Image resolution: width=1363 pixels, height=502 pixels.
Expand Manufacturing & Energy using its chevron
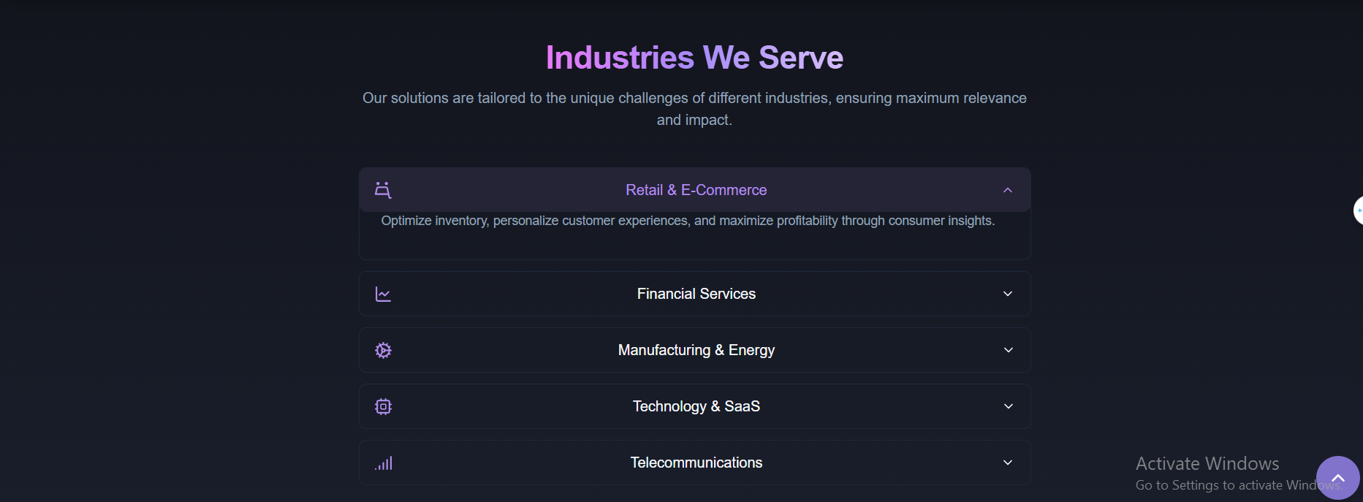click(x=1008, y=350)
